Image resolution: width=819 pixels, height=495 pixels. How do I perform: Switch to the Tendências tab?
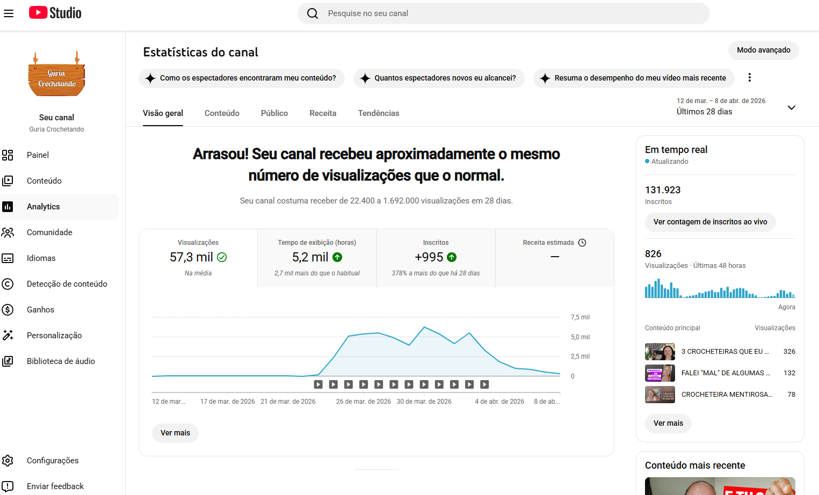click(379, 113)
